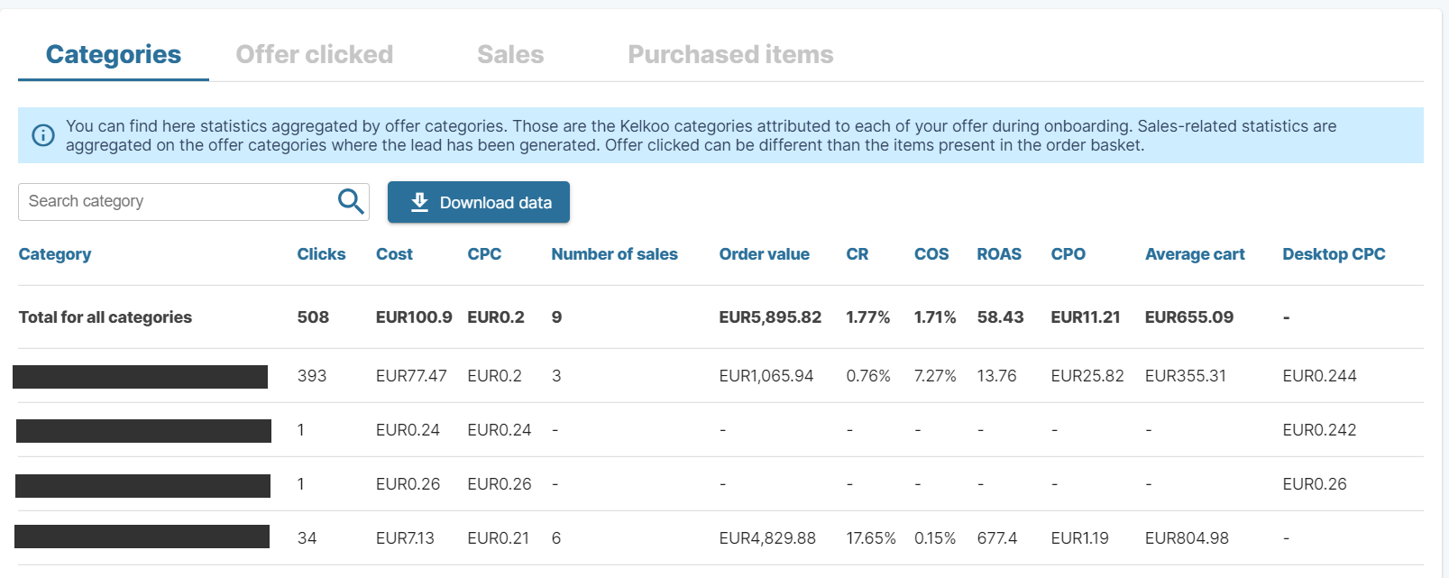Select the Categories tab

pyautogui.click(x=114, y=55)
